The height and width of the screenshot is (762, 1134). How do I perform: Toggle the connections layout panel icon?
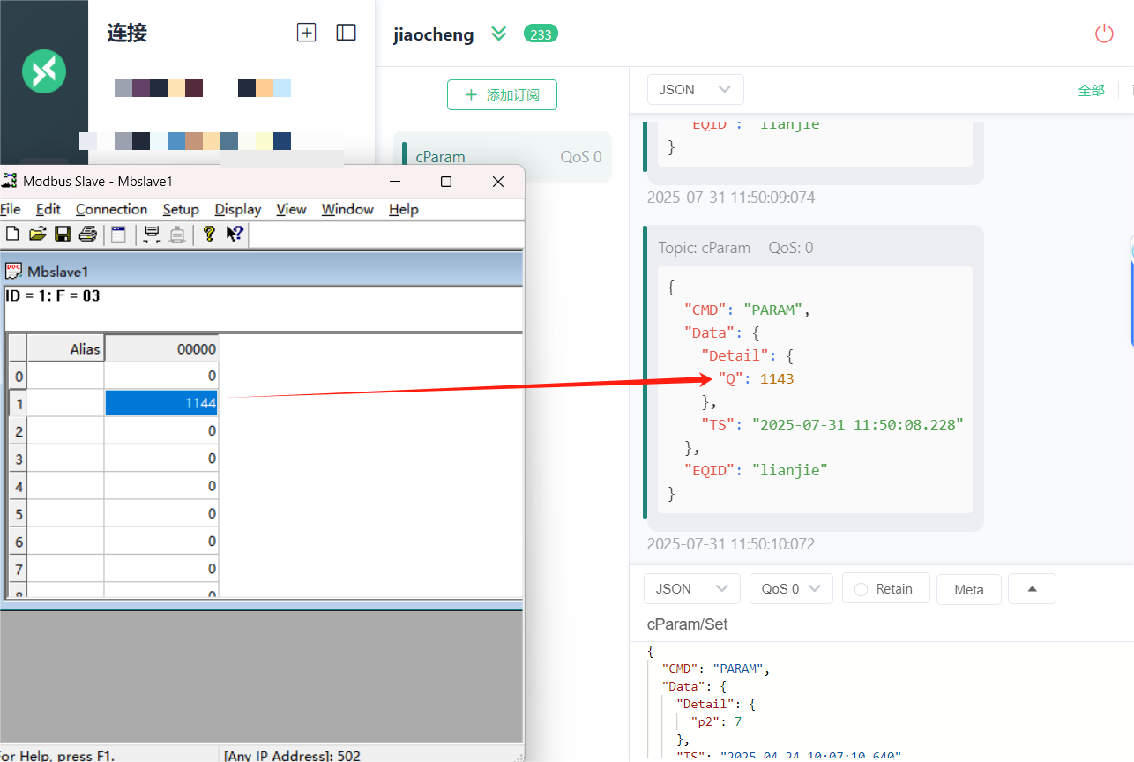(347, 33)
